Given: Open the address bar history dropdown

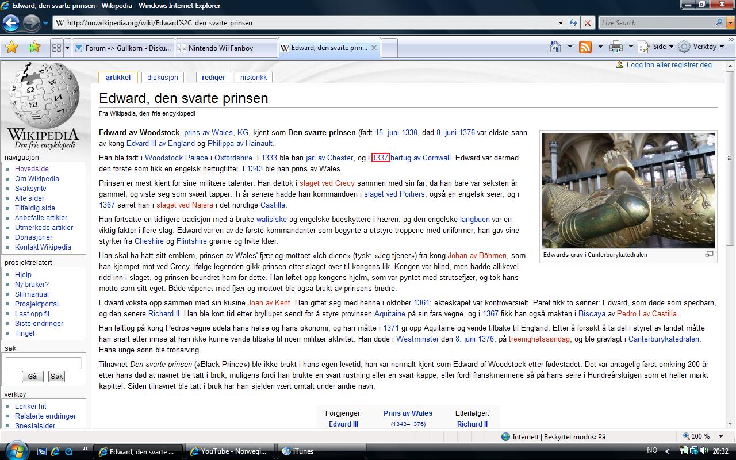Looking at the screenshot, I should [x=561, y=23].
